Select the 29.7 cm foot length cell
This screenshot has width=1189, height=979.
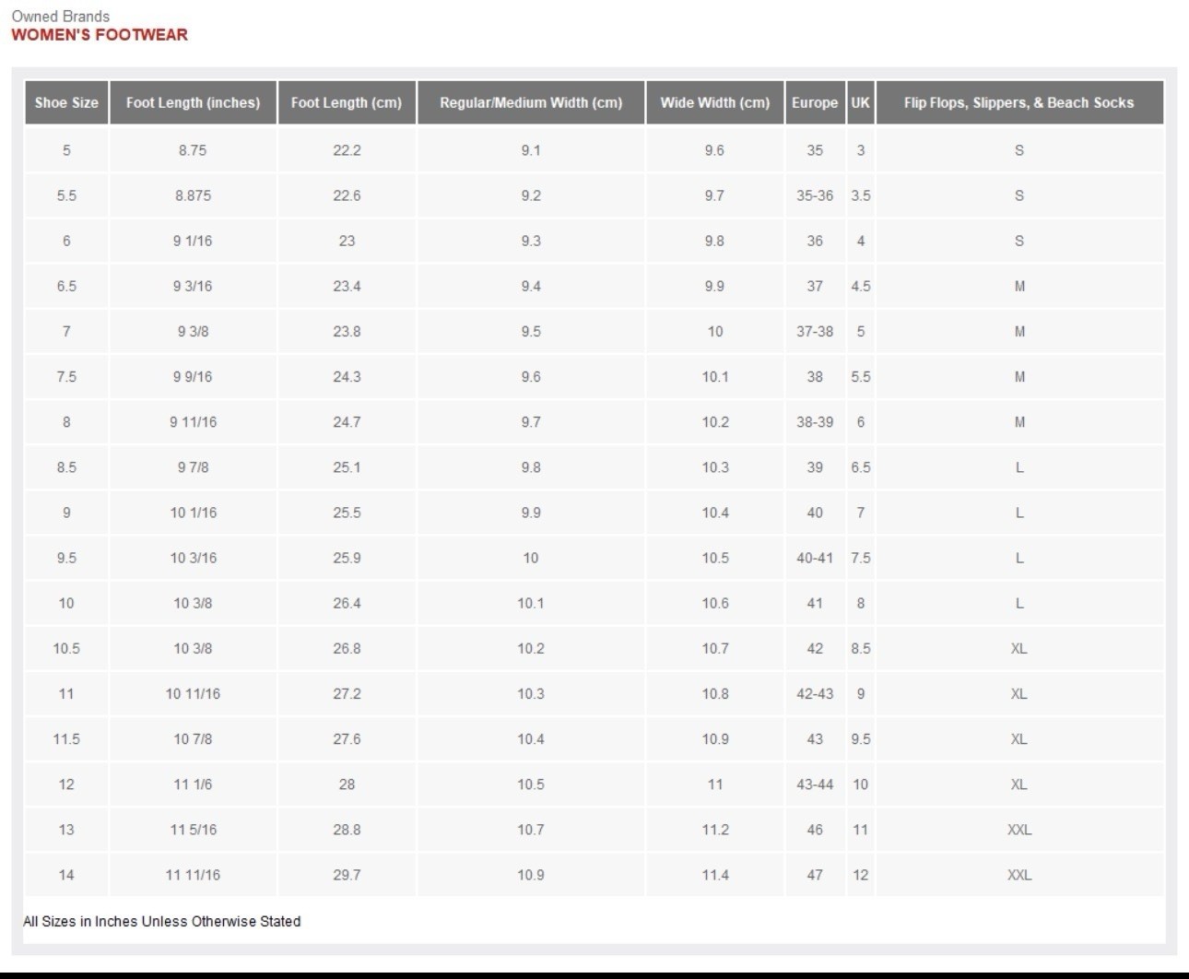[347, 875]
